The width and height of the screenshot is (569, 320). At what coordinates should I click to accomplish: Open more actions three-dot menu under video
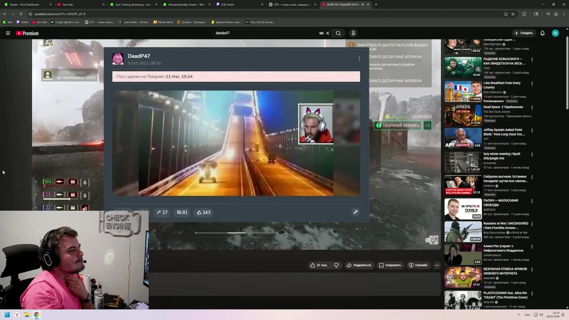click(437, 265)
